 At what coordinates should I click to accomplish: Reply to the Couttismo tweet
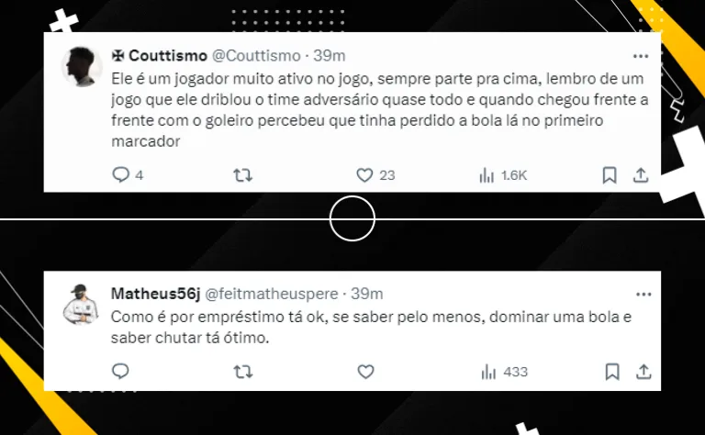click(x=120, y=174)
